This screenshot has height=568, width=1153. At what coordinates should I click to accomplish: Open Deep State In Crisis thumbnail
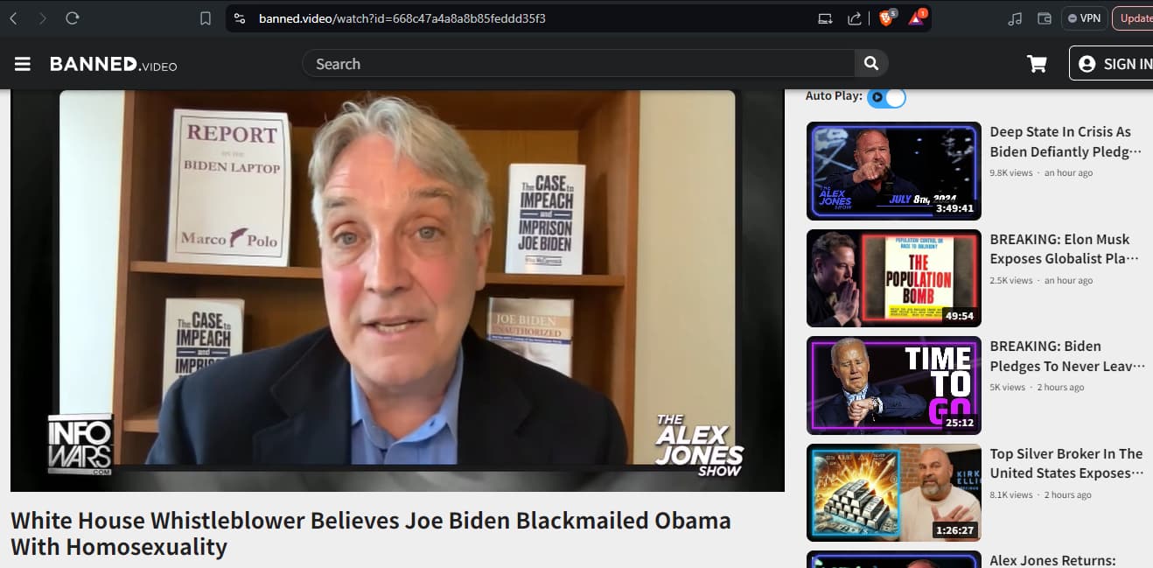(894, 171)
